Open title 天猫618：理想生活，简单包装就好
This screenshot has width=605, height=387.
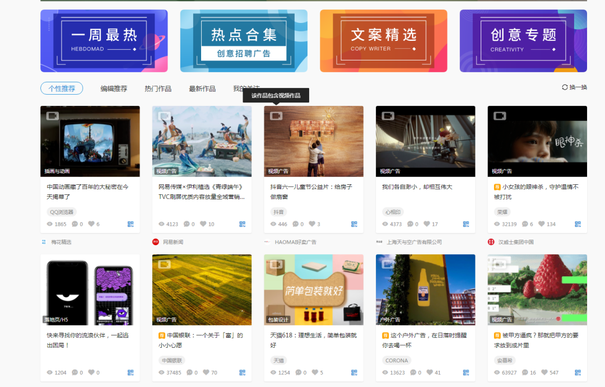[313, 341]
